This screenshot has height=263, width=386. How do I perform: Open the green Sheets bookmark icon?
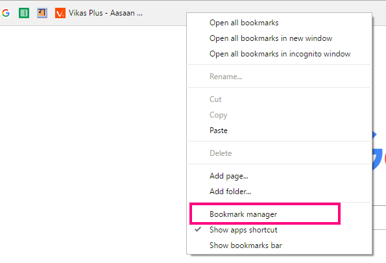(x=24, y=13)
